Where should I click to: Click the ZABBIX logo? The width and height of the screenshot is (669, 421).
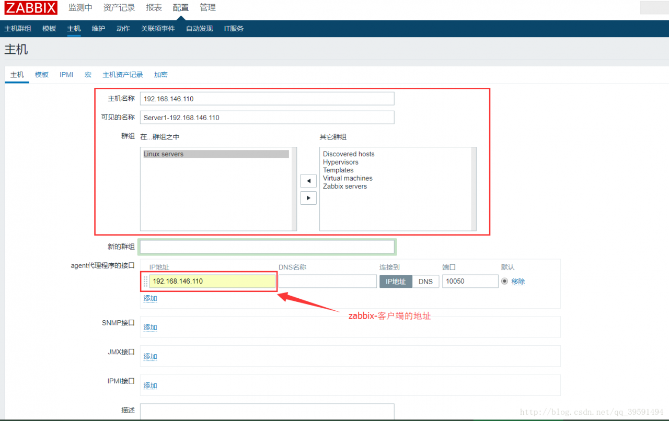pos(30,7)
